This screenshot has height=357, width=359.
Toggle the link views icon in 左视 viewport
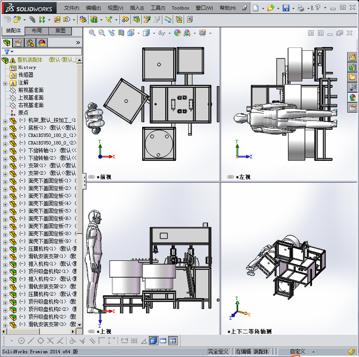(231, 177)
